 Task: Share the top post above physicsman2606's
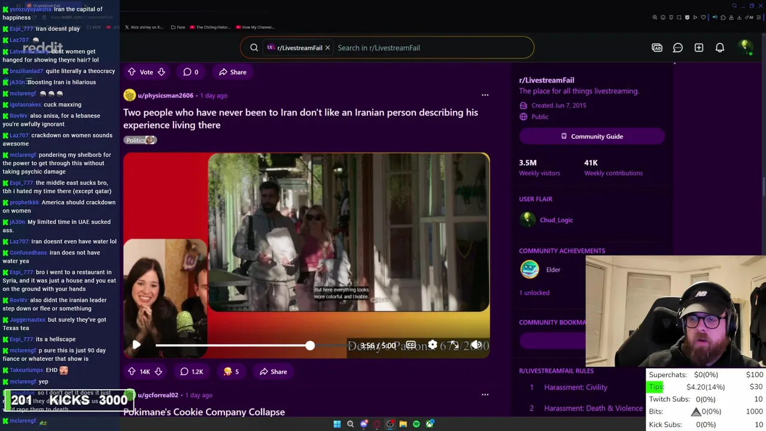232,72
